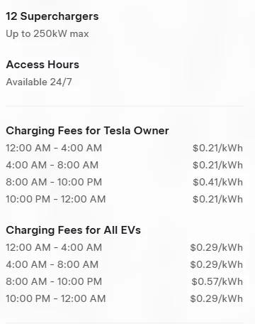This screenshot has height=324, width=255.
Task: Click the Charging Fees for Tesla Owner heading
Action: (x=87, y=131)
